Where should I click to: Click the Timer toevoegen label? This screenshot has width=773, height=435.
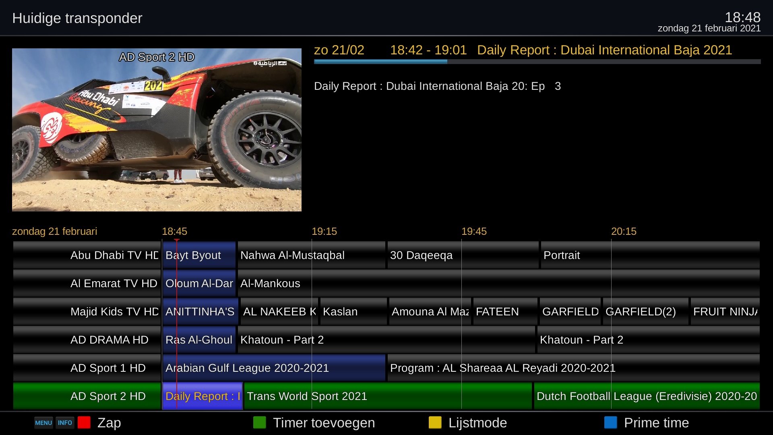[324, 423]
